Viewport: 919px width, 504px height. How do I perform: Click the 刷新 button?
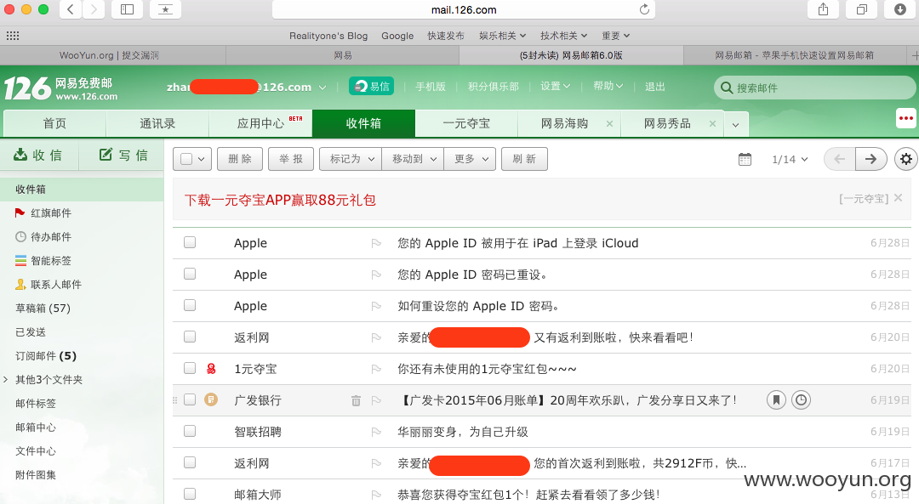(524, 159)
